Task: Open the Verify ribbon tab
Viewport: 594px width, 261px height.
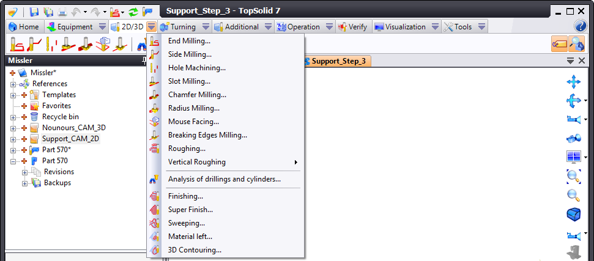Action: point(352,27)
